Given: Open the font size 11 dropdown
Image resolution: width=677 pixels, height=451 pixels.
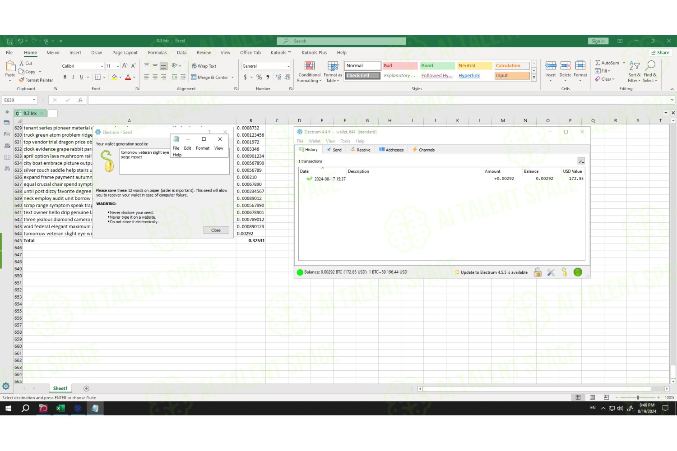Looking at the screenshot, I should (118, 66).
